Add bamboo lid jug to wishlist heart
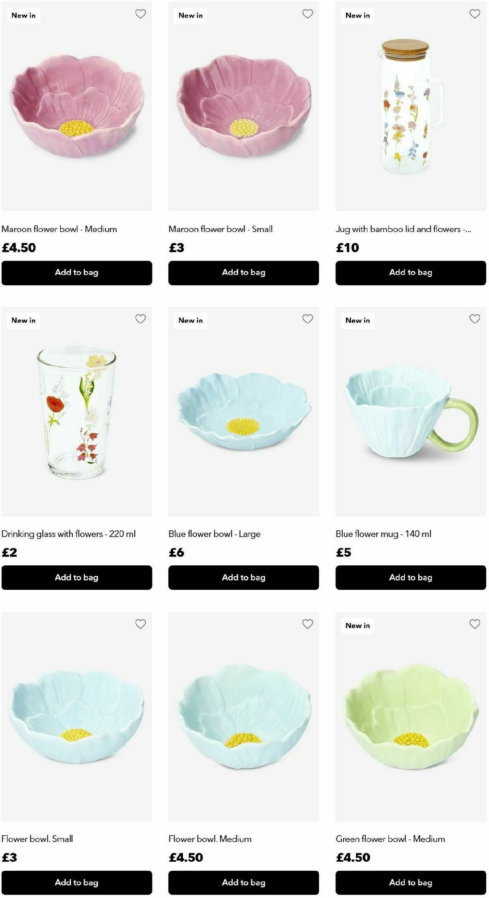The width and height of the screenshot is (489, 898). pyautogui.click(x=475, y=14)
